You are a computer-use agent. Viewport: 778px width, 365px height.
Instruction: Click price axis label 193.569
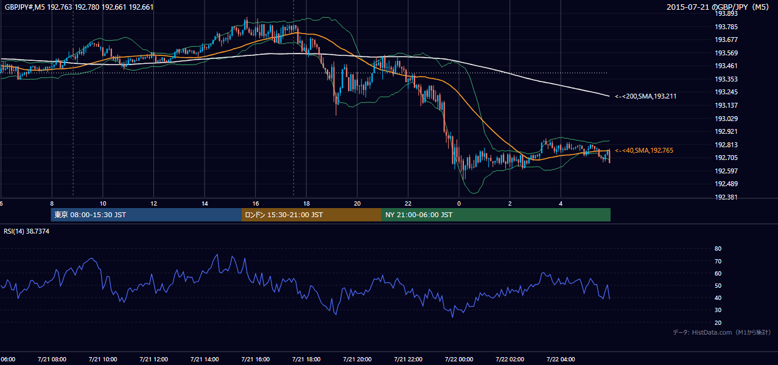click(x=726, y=53)
